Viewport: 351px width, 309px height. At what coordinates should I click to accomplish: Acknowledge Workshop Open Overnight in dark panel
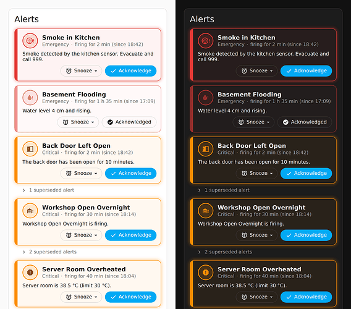[307, 235]
